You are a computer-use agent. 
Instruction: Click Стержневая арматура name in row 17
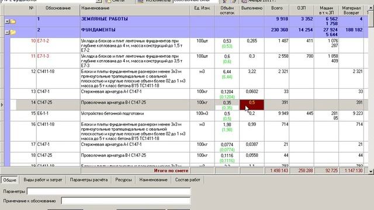(x=112, y=144)
